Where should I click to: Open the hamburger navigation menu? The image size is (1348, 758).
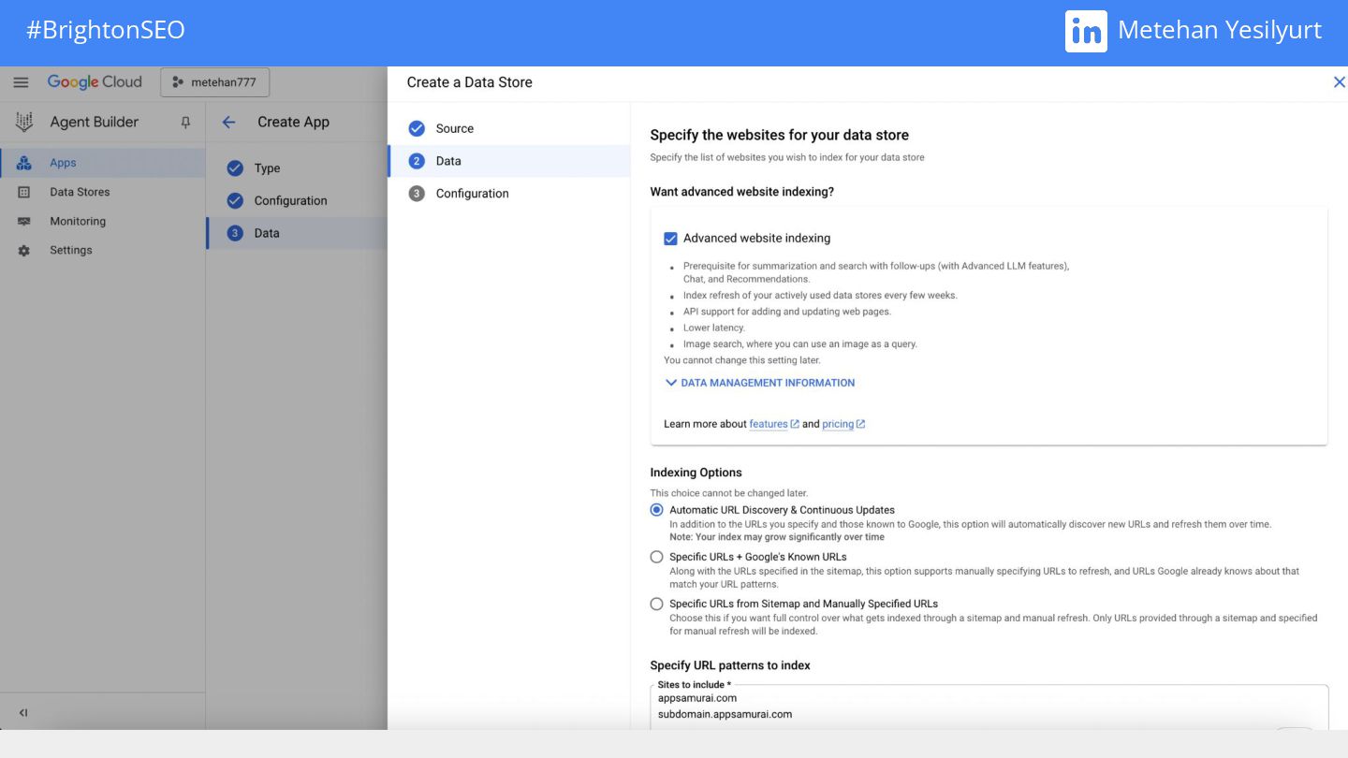click(21, 82)
